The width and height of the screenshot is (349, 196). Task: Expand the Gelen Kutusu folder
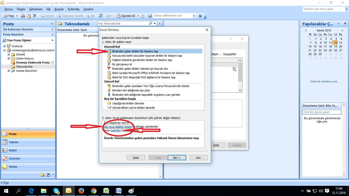(9, 58)
